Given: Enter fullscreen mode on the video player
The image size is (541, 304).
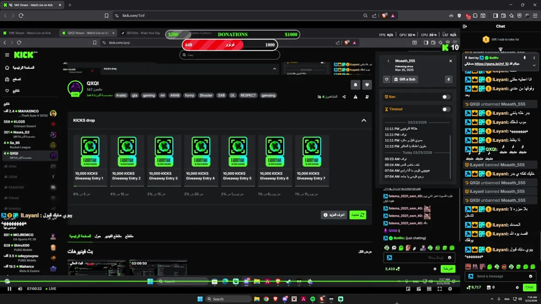Looking at the screenshot, I should [440, 289].
